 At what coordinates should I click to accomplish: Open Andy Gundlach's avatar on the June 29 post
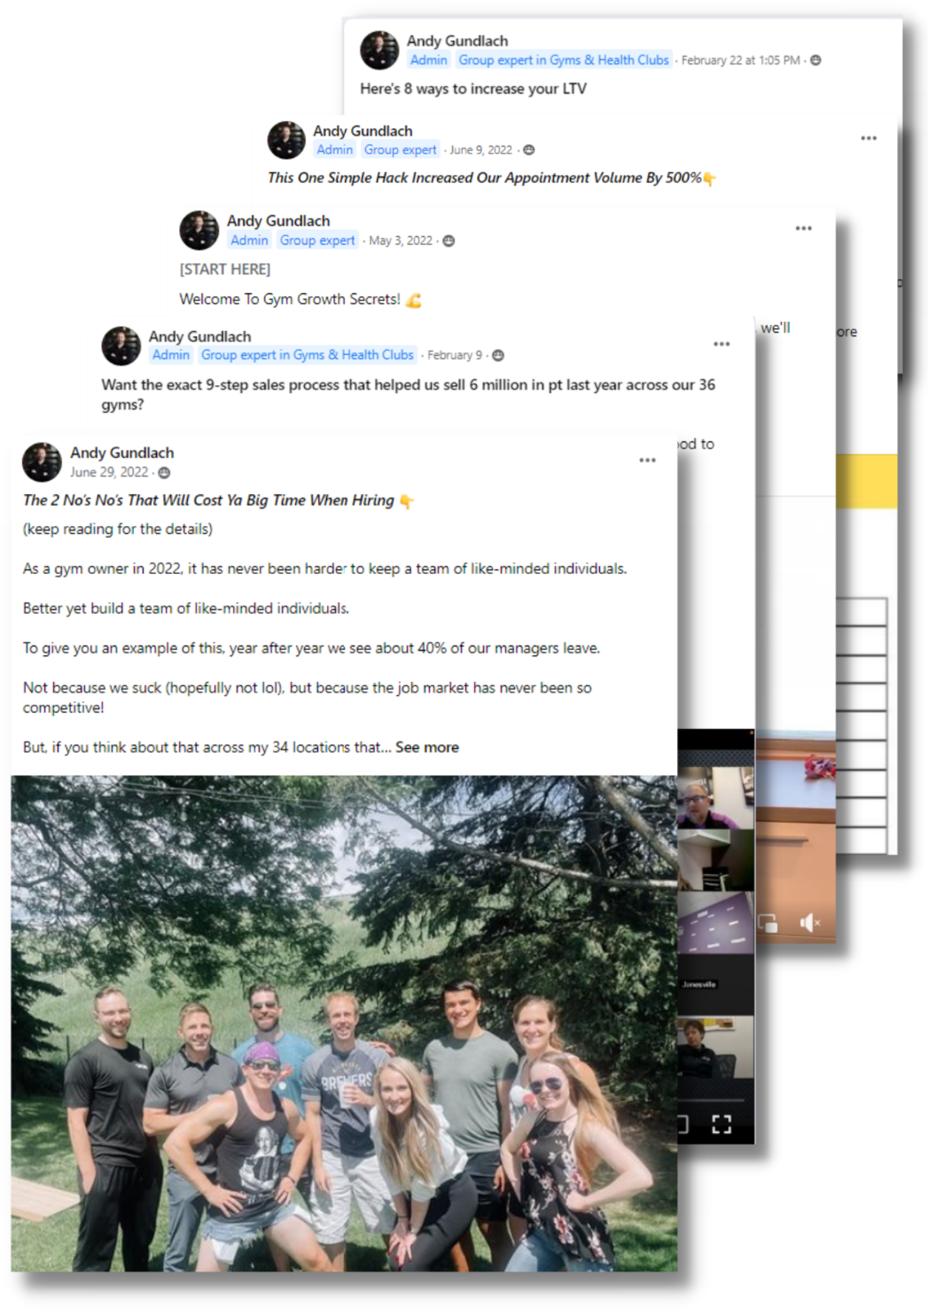click(x=42, y=462)
